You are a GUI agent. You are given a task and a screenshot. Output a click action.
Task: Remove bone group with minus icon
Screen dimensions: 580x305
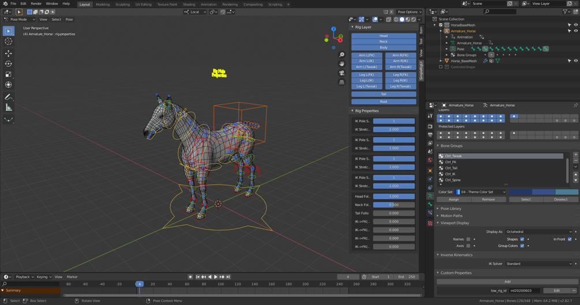coord(575,161)
